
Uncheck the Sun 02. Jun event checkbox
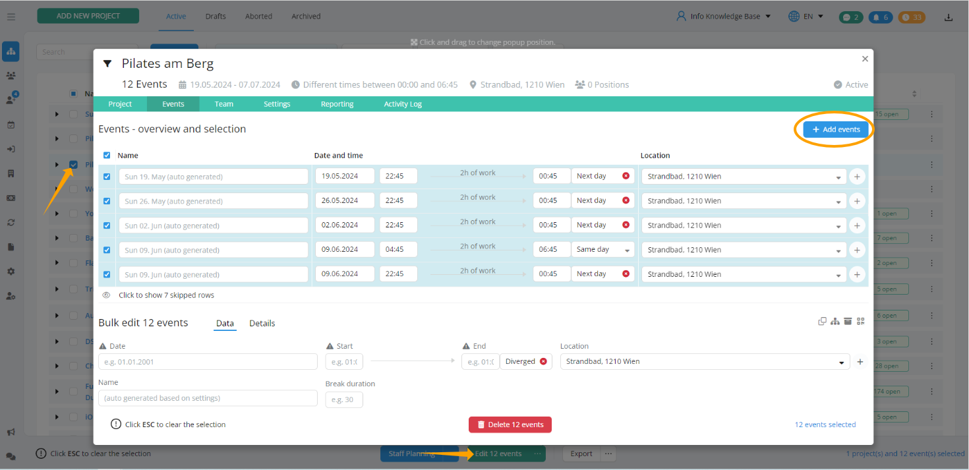107,225
